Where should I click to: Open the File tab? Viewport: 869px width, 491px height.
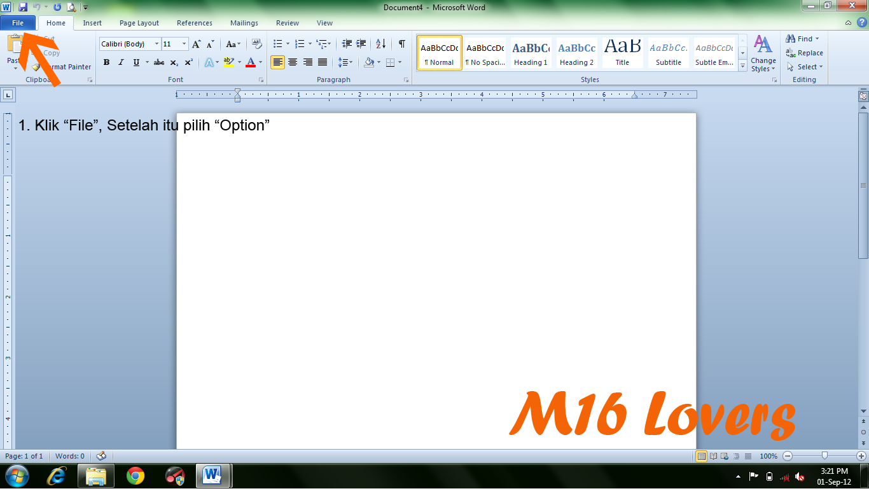[18, 23]
